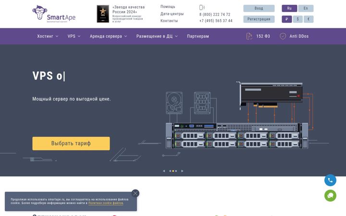This screenshot has height=216, width=346.
Task: Click the phone icon above the phone numbers
Action: pyautogui.click(x=202, y=7)
